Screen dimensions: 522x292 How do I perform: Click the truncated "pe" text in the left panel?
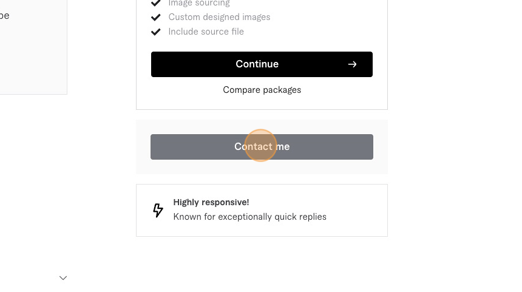click(5, 16)
